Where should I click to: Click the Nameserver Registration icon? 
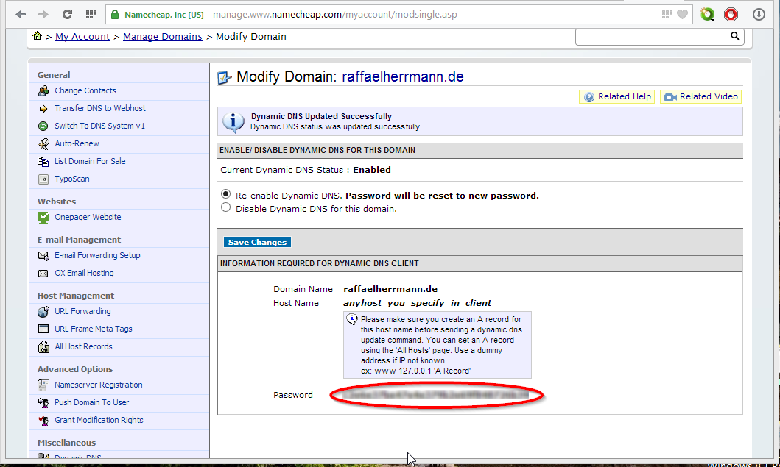43,385
